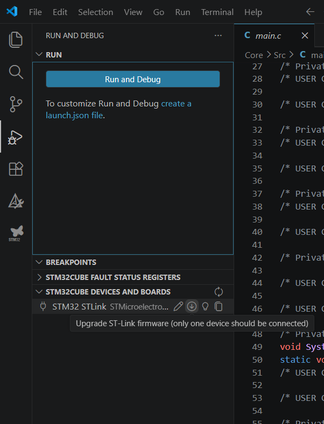Click the RUN AND DEBUG panel title
Viewport: 324px width, 424px height.
[x=75, y=35]
